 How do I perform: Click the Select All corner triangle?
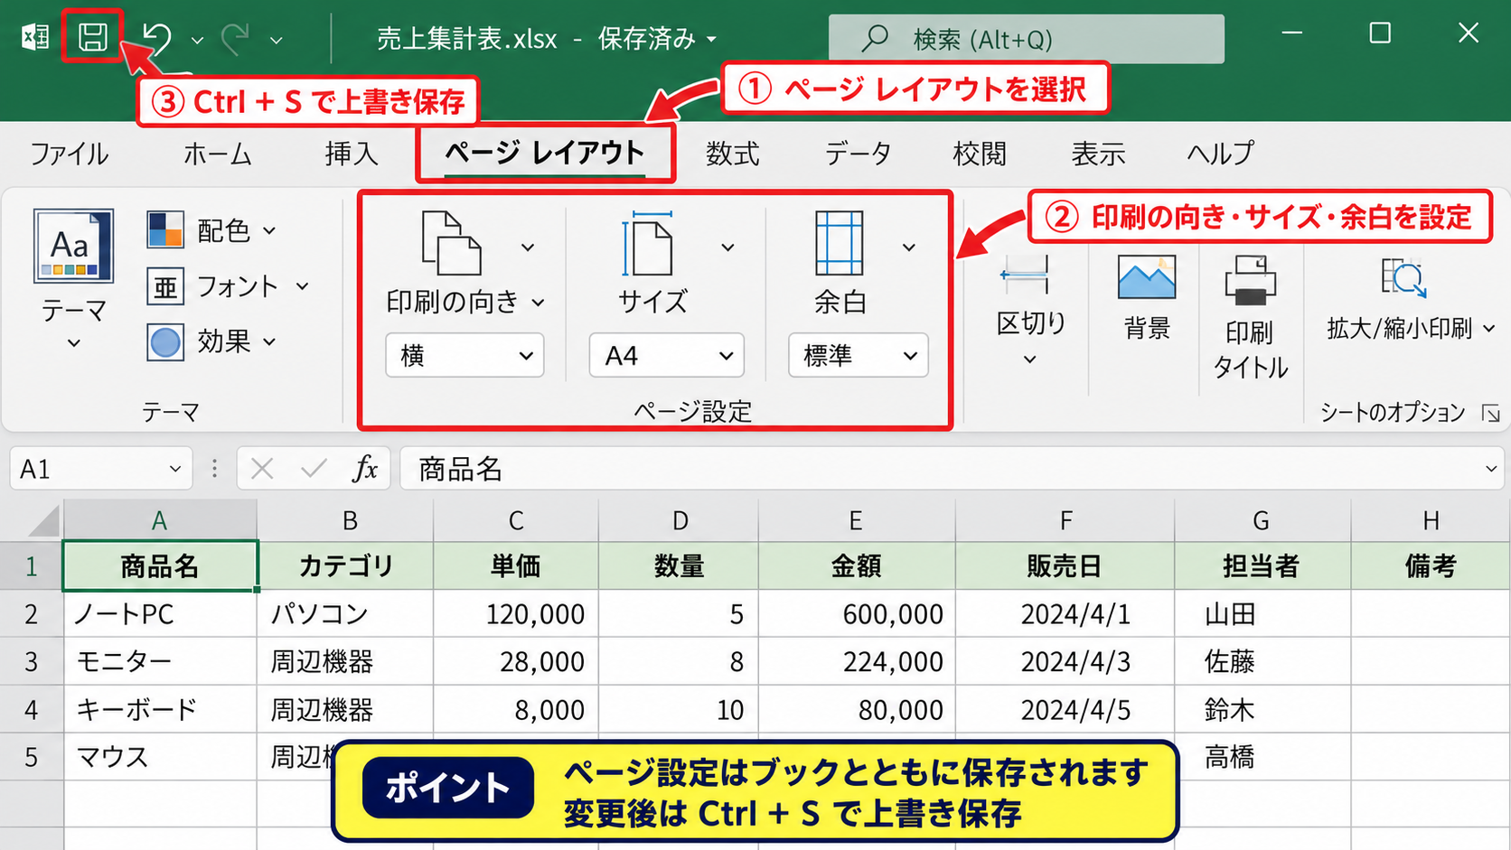43,521
